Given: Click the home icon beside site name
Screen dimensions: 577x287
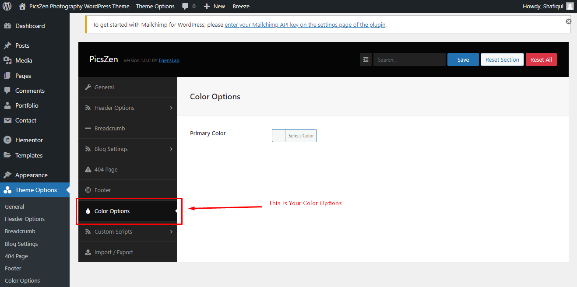Looking at the screenshot, I should (22, 6).
